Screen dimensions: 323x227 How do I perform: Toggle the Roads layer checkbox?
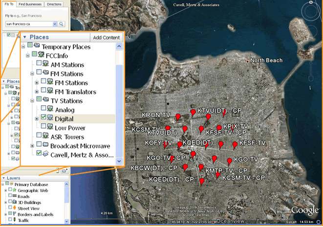tap(10, 195)
